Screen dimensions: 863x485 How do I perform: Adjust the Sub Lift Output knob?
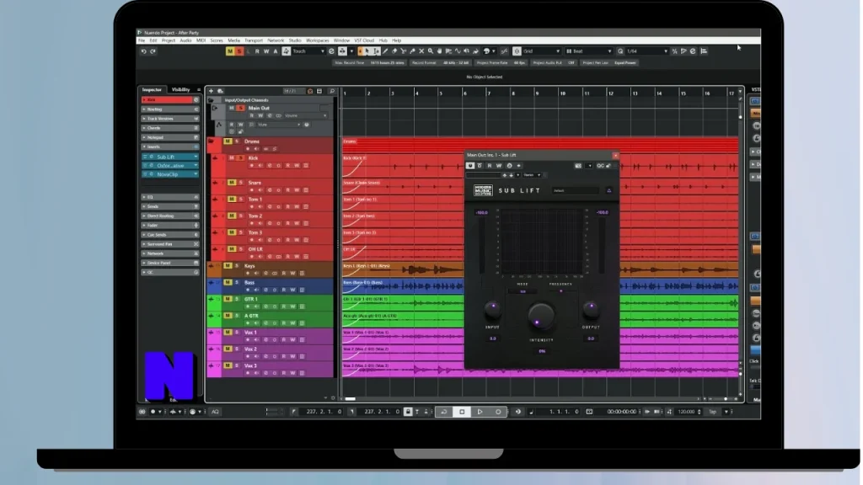591,310
